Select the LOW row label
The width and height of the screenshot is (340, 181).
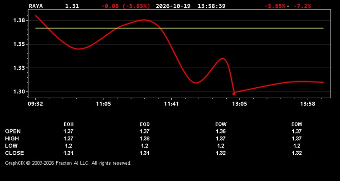click(11, 146)
